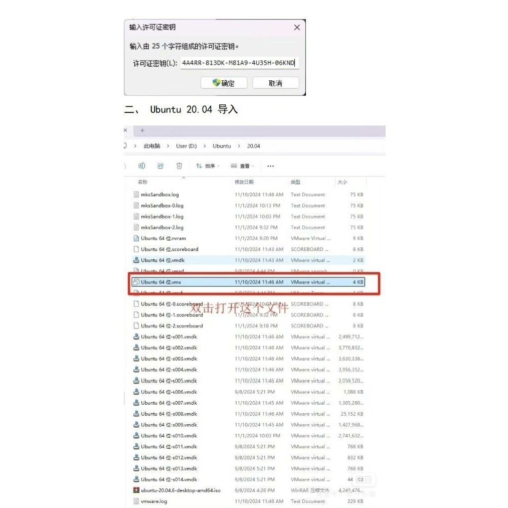Expand the 此电脑 breadcrumb chevron
This screenshot has height=508, width=508.
point(168,146)
